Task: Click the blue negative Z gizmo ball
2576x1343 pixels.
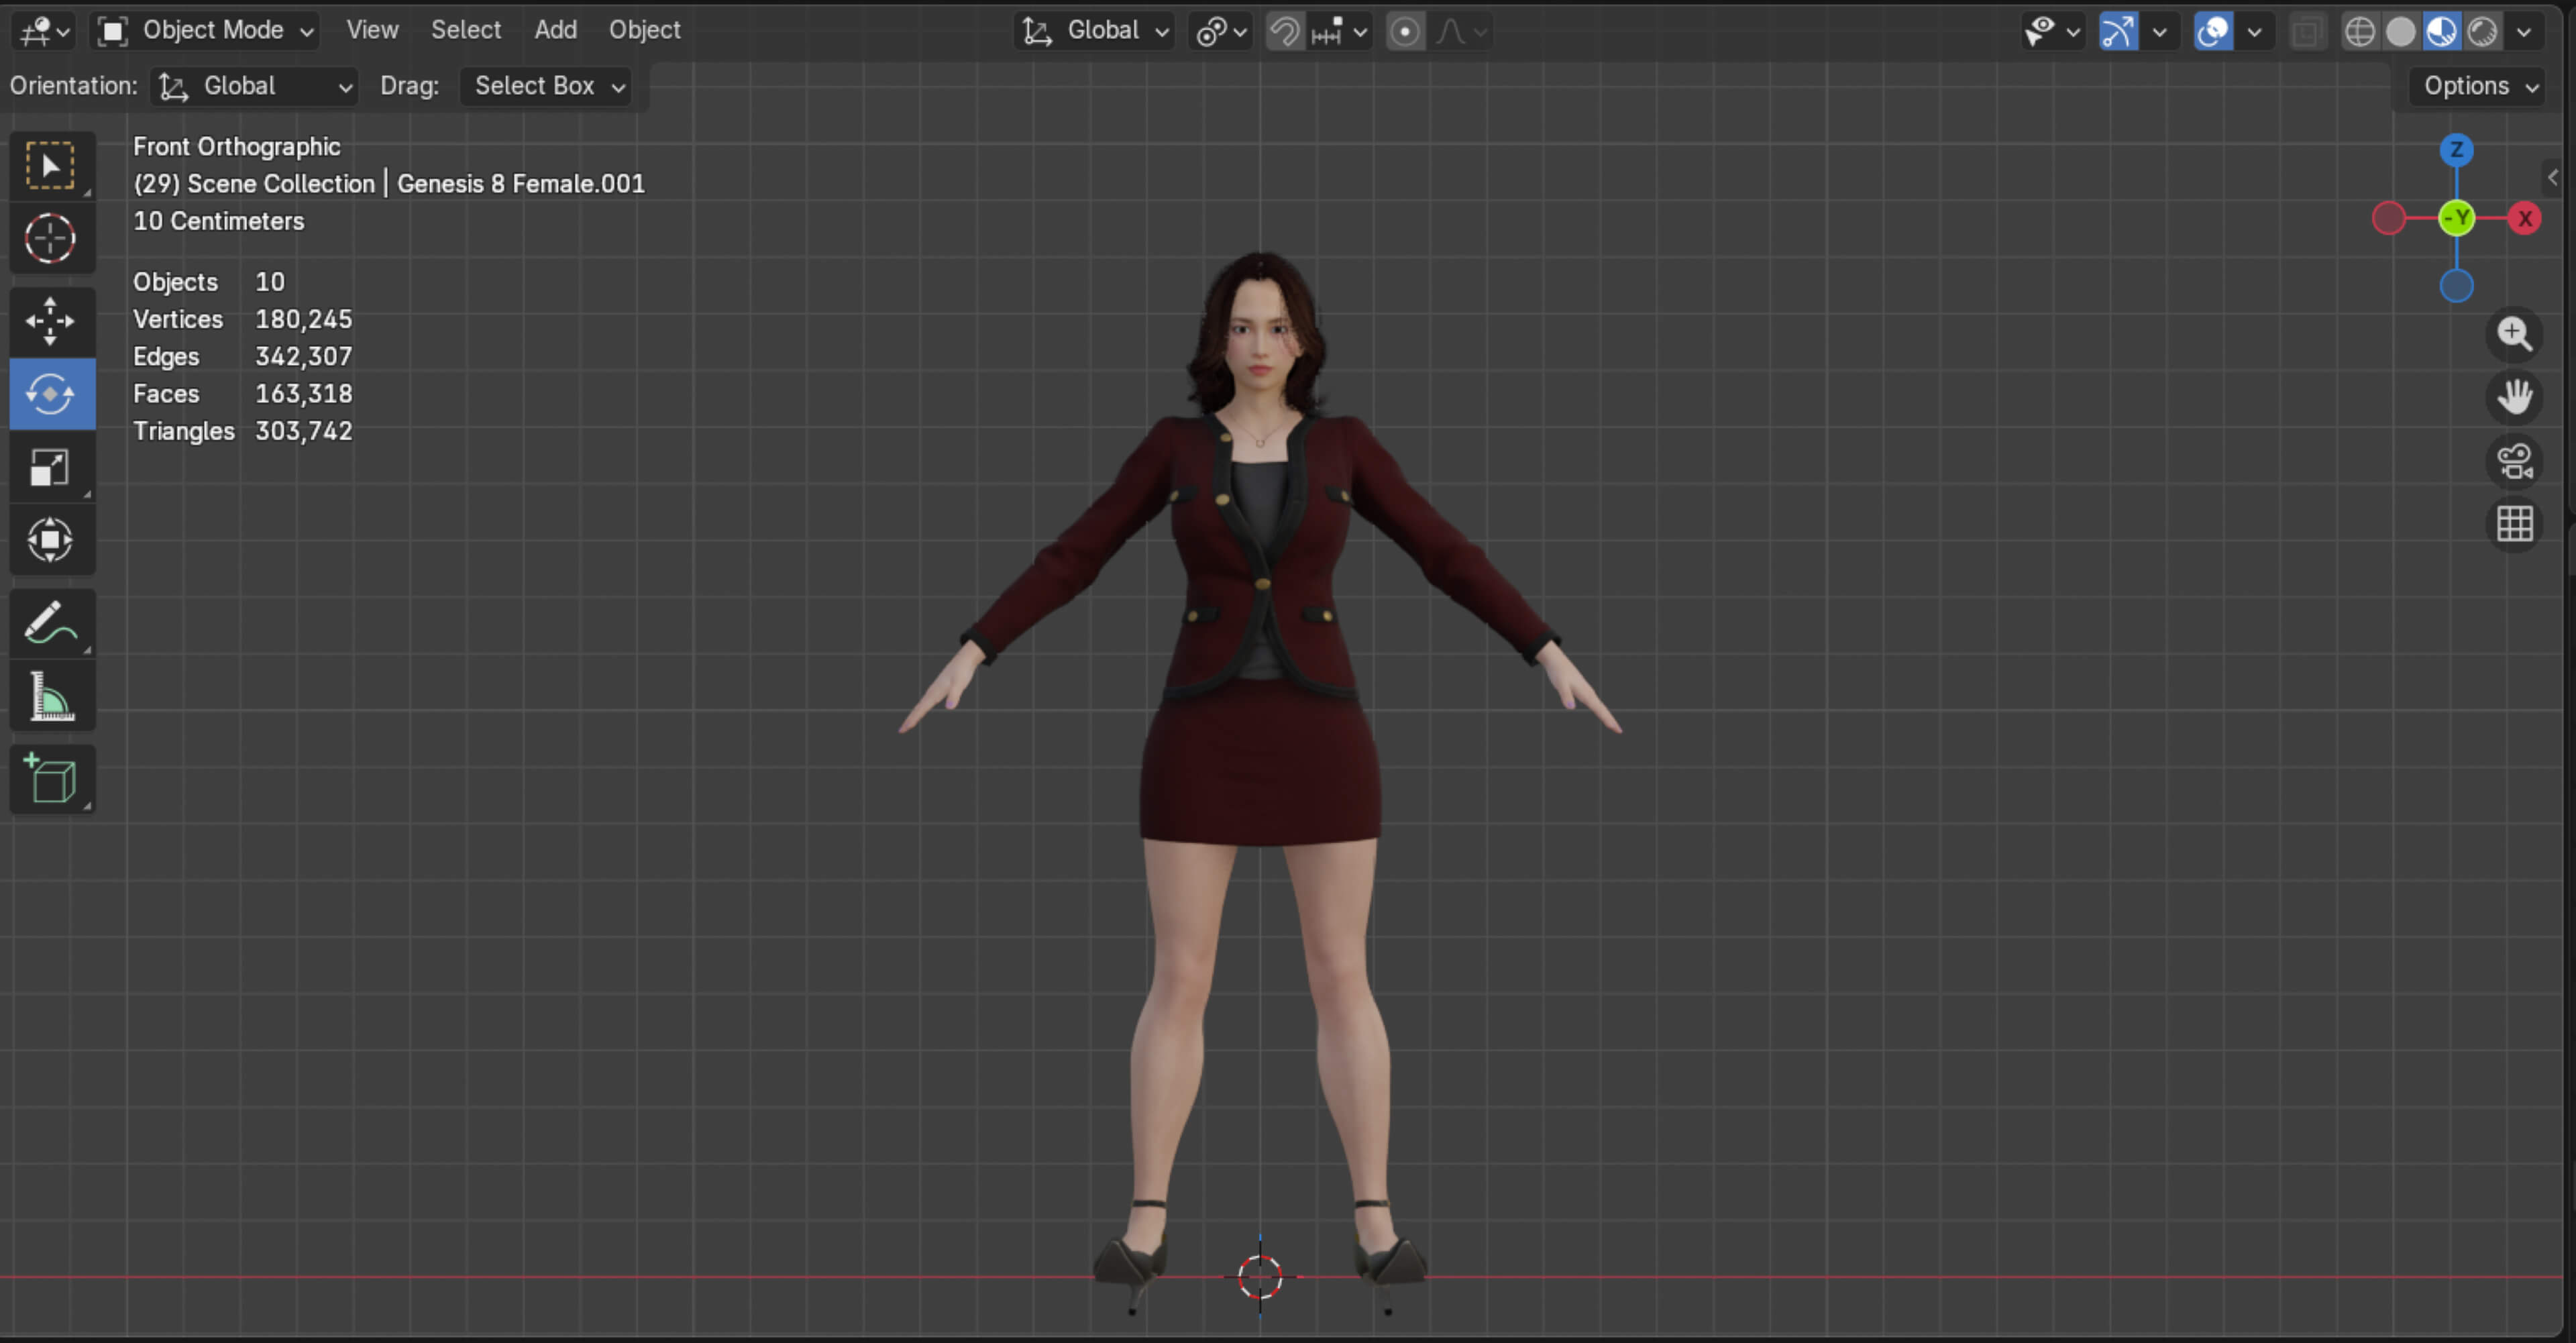Action: pyautogui.click(x=2456, y=286)
